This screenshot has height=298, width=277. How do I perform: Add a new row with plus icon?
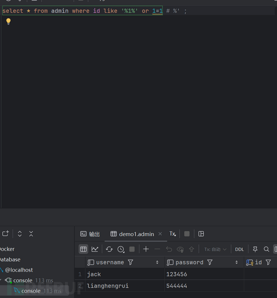[x=146, y=249]
